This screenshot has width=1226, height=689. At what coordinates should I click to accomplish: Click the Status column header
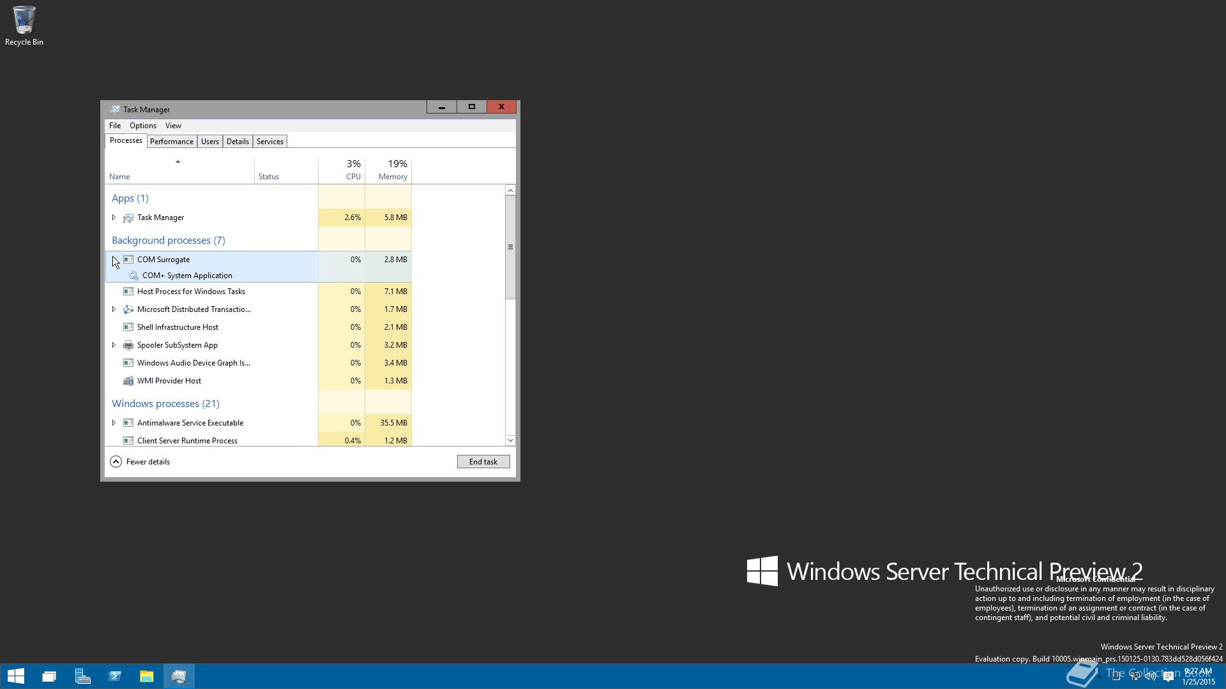tap(286, 170)
